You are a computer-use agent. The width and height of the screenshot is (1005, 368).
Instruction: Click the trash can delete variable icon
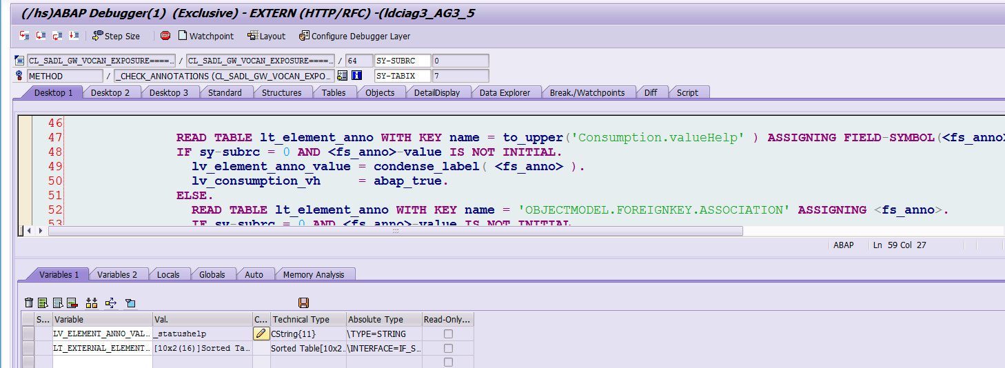tap(28, 303)
